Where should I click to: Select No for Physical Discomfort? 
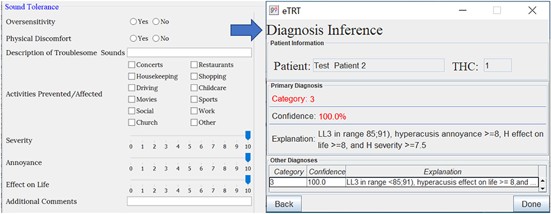[155, 38]
